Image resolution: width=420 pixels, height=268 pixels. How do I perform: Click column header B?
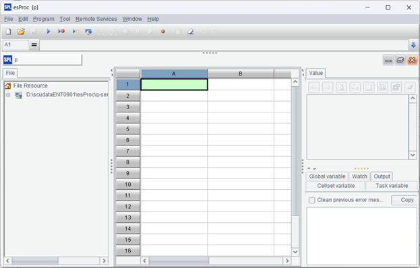[241, 73]
